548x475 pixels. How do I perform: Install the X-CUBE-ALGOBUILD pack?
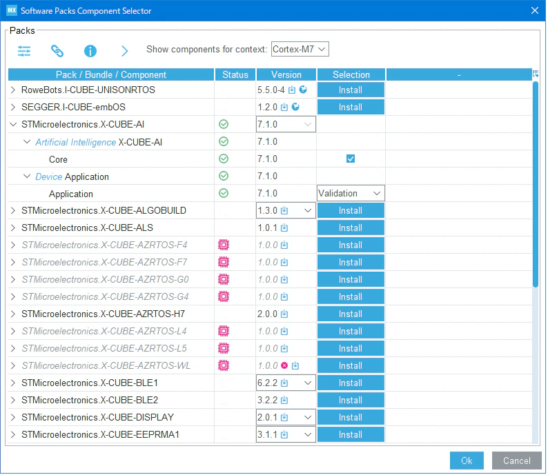pos(351,211)
